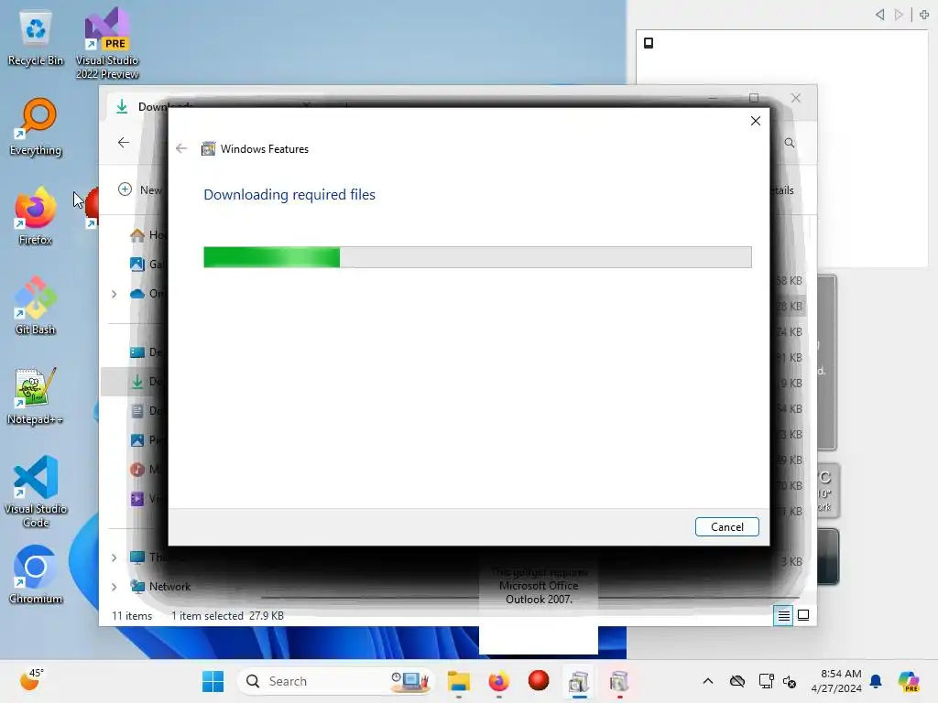Viewport: 938px width, 703px height.
Task: Expand This PC node in Explorer sidebar
Action: (115, 557)
